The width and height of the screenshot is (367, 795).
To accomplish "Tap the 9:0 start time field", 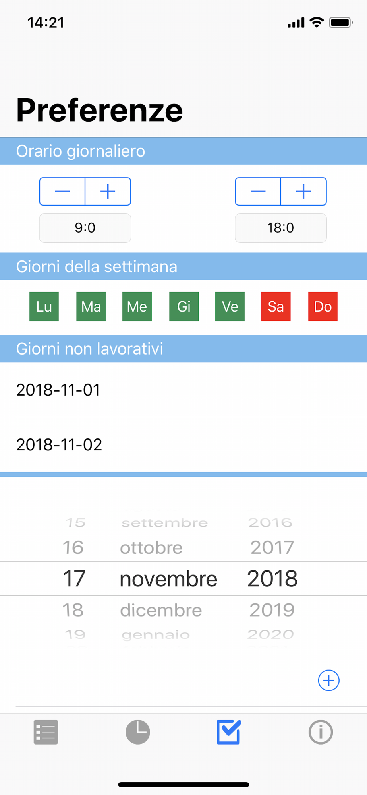I will point(85,228).
